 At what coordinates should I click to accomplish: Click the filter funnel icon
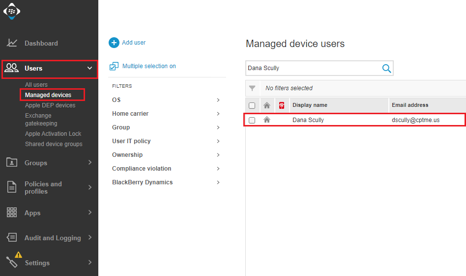252,88
